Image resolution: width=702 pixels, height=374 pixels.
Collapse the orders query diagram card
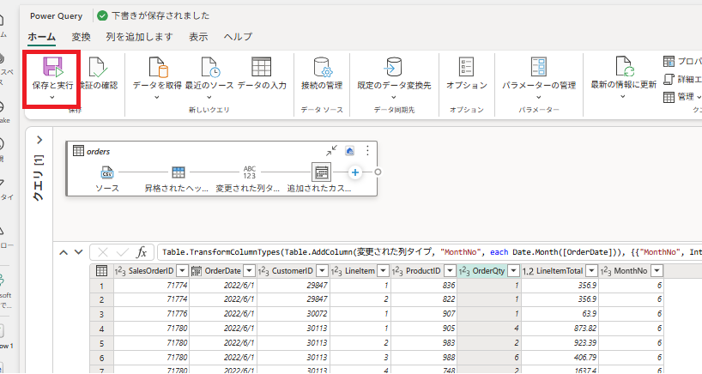331,151
